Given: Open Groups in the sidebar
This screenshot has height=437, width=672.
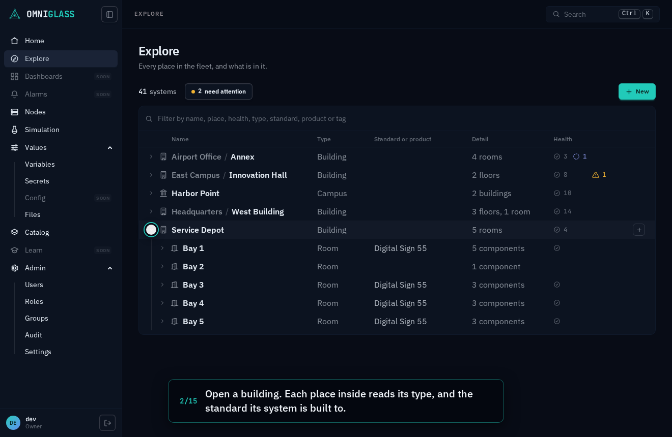Looking at the screenshot, I should coord(37,318).
